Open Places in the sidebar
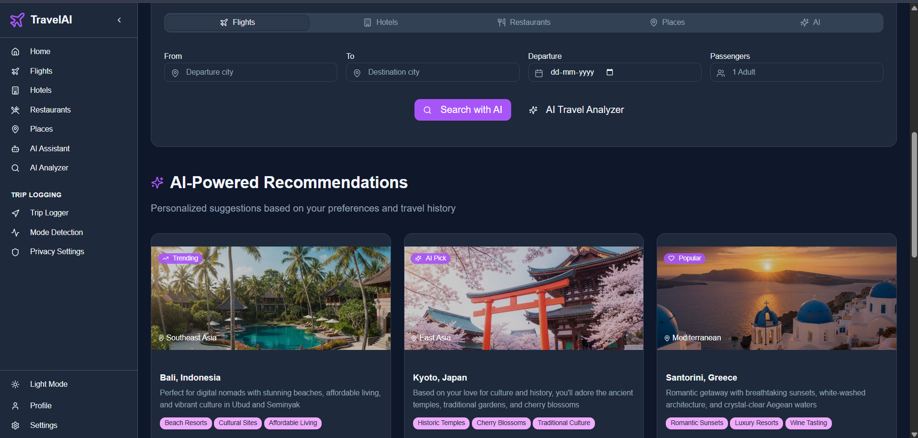 click(68, 129)
